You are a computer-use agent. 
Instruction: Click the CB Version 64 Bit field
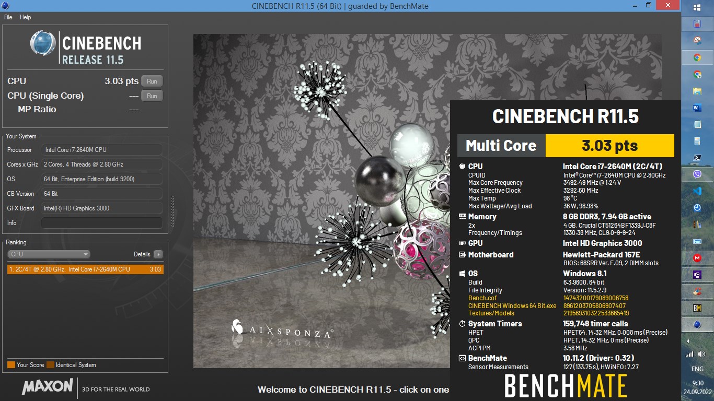tap(101, 194)
